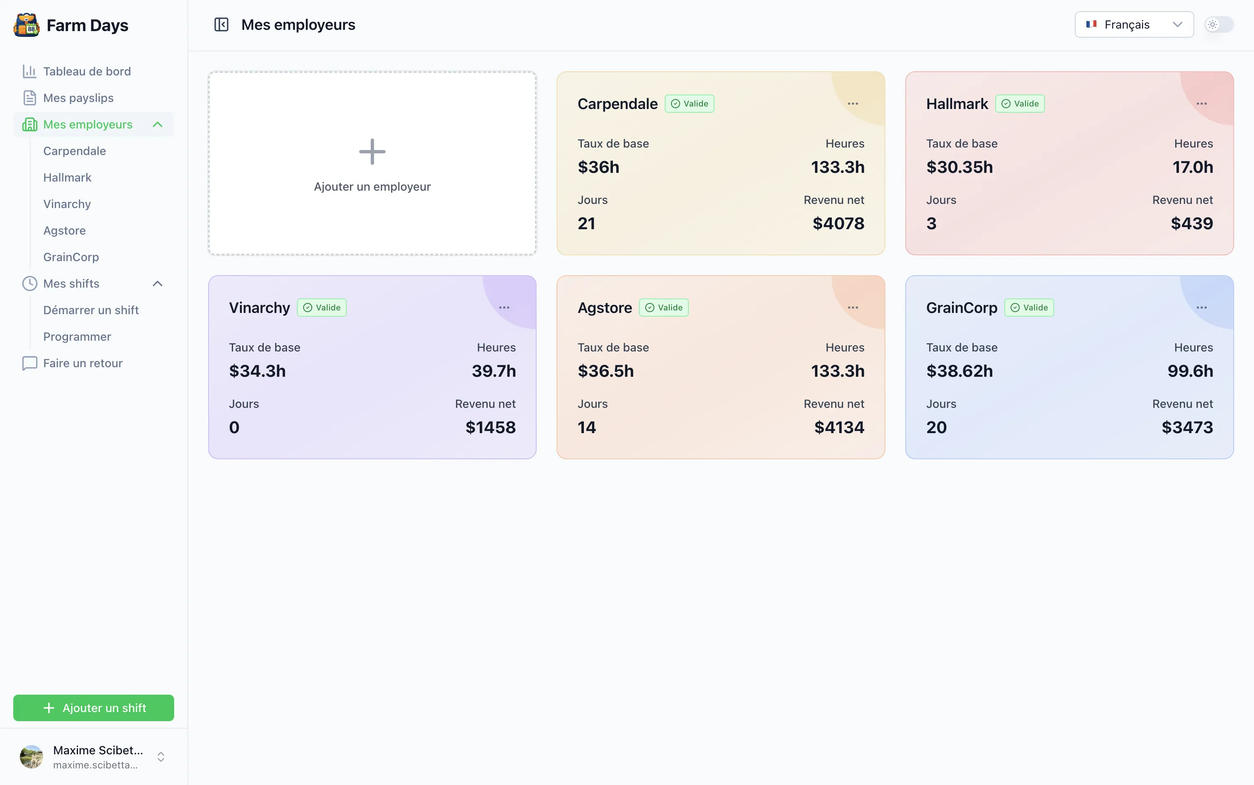Go to Tableau de bord
Screen dimensions: 1254x785
pyautogui.click(x=87, y=71)
